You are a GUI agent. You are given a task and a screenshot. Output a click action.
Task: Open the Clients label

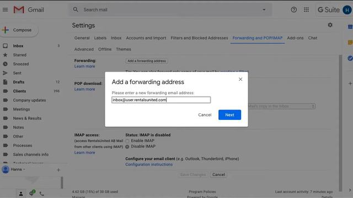19,91
